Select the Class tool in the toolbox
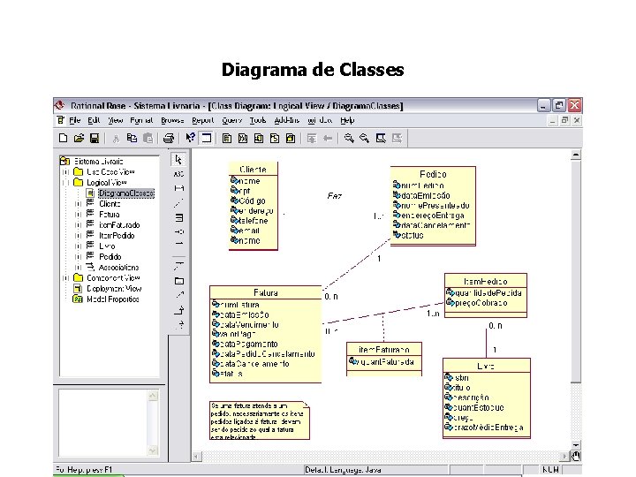 pos(178,218)
